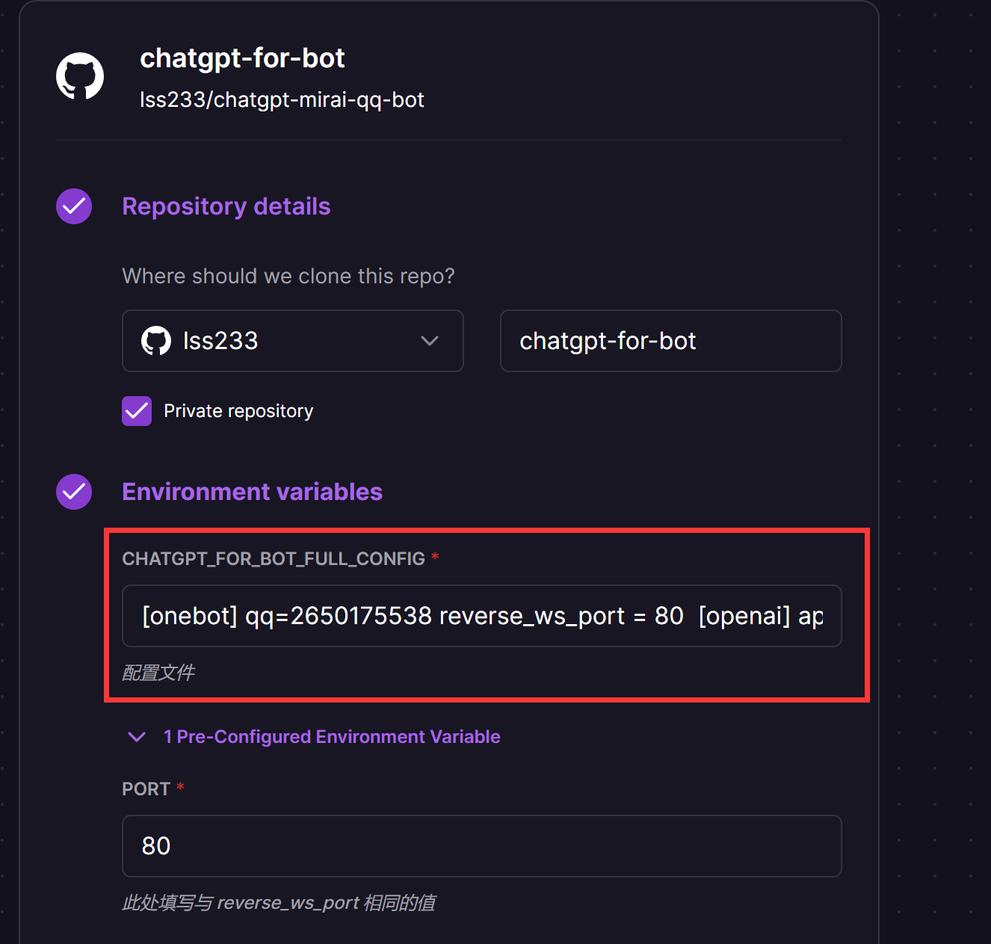The image size is (991, 944).
Task: Click the Private repository label text
Action: (x=238, y=411)
